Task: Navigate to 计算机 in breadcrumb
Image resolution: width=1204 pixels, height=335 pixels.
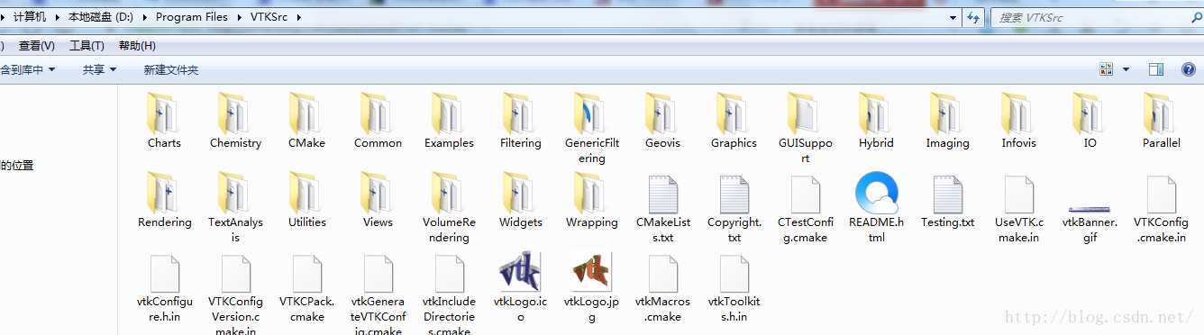Action: [x=30, y=17]
